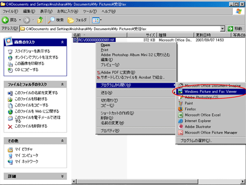Open with Paint
The height and width of the screenshot is (185, 246).
click(211, 103)
